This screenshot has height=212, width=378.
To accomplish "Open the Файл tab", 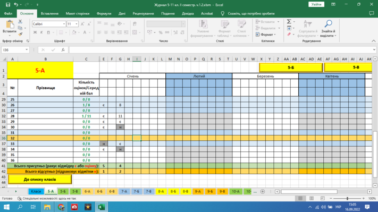I will (8, 13).
